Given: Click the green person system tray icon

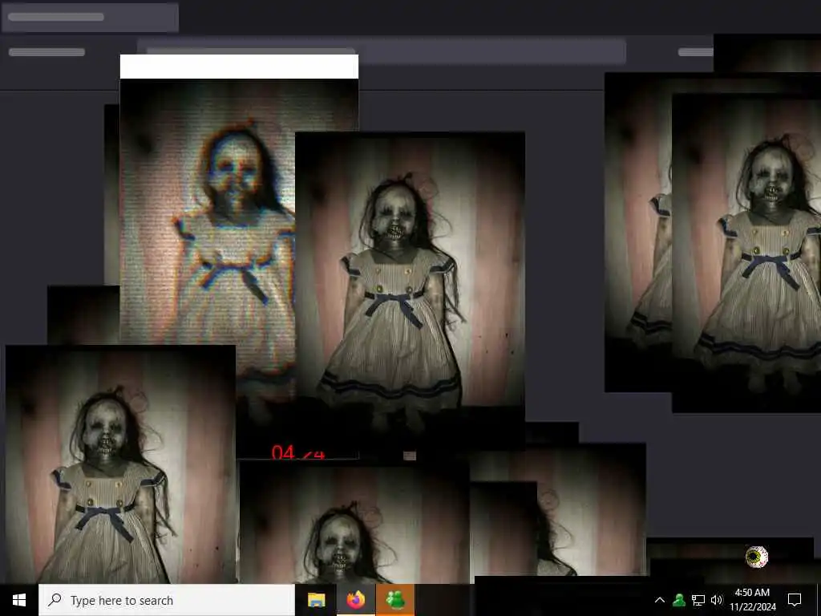Looking at the screenshot, I should pos(679,600).
